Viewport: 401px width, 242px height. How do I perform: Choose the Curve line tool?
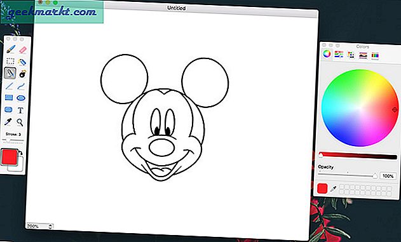pyautogui.click(x=21, y=86)
